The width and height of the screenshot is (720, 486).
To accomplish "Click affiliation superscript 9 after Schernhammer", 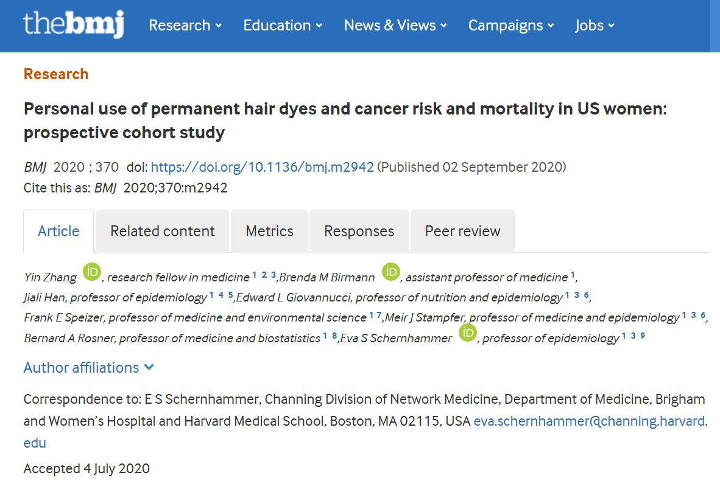I will point(642,336).
